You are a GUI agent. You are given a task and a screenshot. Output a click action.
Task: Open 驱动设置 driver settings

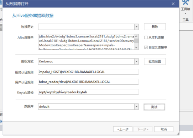(155, 61)
